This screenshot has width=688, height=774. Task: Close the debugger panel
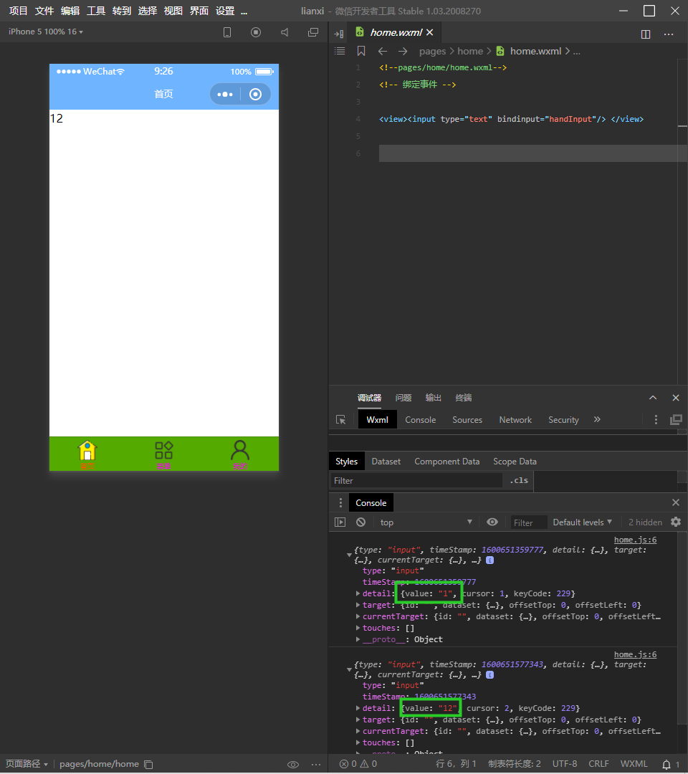(676, 398)
